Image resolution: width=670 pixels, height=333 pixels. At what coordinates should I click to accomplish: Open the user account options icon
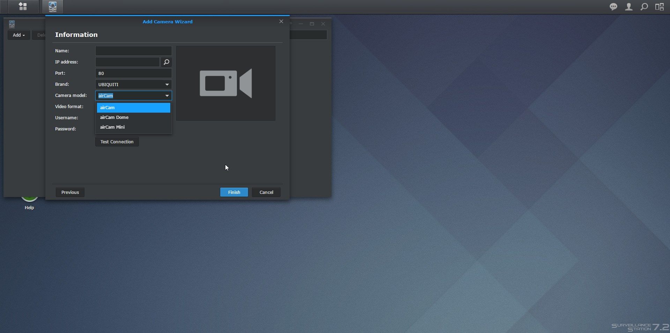[628, 7]
